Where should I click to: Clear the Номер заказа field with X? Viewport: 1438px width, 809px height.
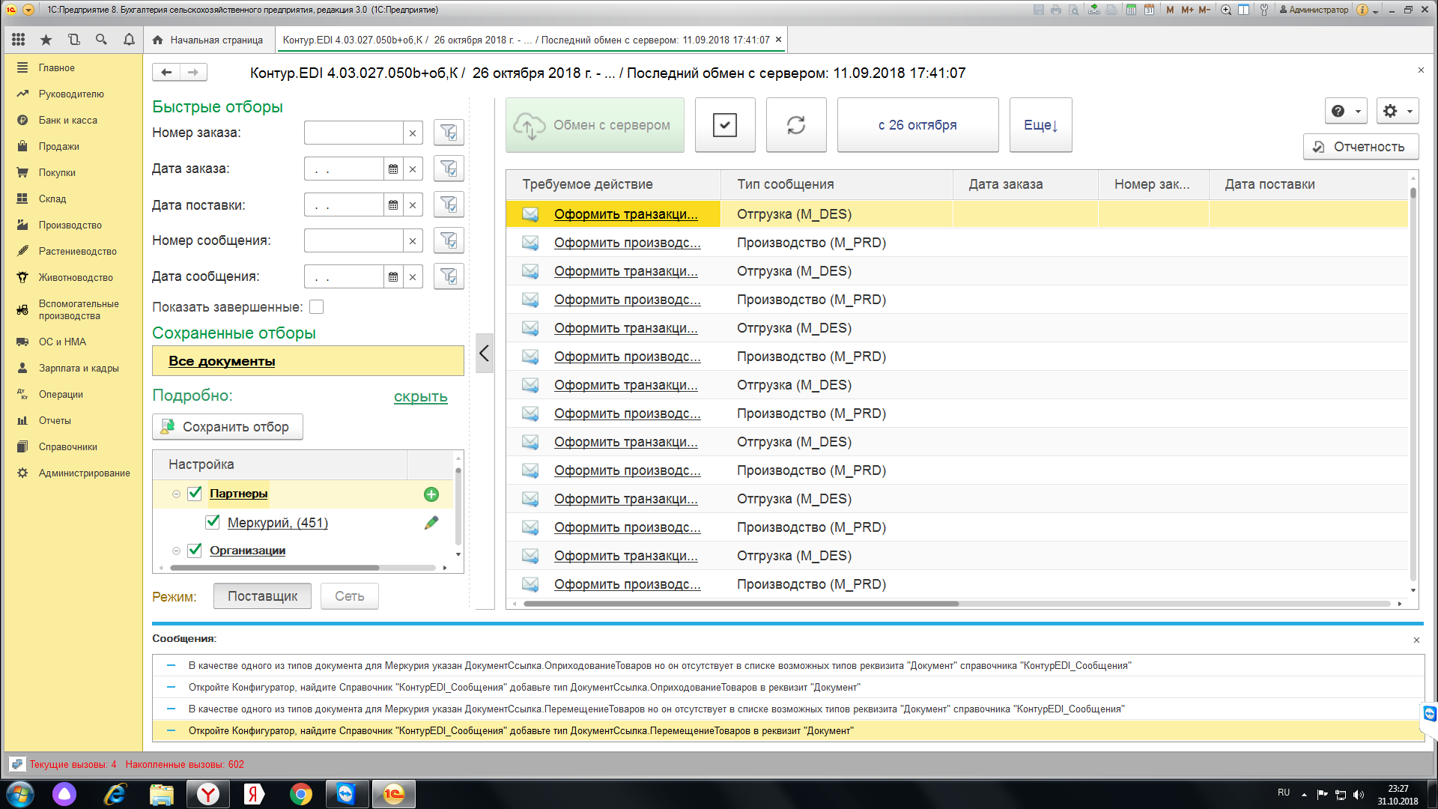[413, 133]
